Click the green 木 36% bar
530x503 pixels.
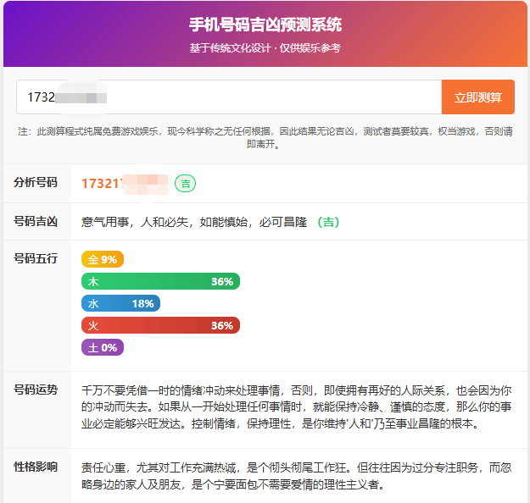[160, 281]
